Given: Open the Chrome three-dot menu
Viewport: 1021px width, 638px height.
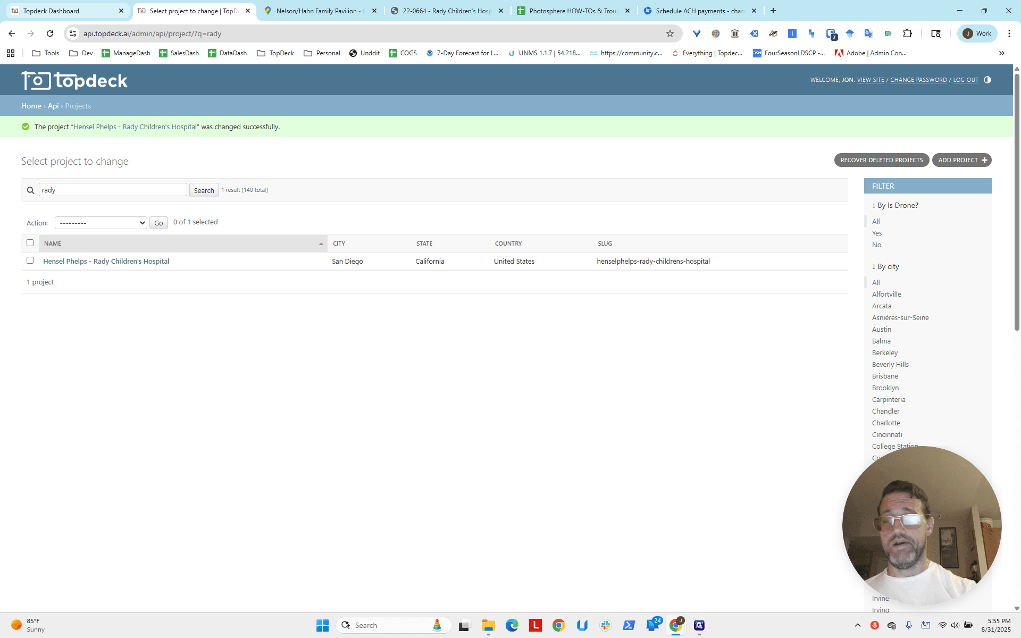Looking at the screenshot, I should (1009, 33).
